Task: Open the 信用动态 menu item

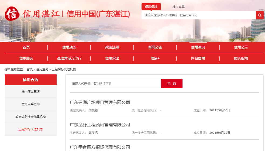Action: click(69, 47)
